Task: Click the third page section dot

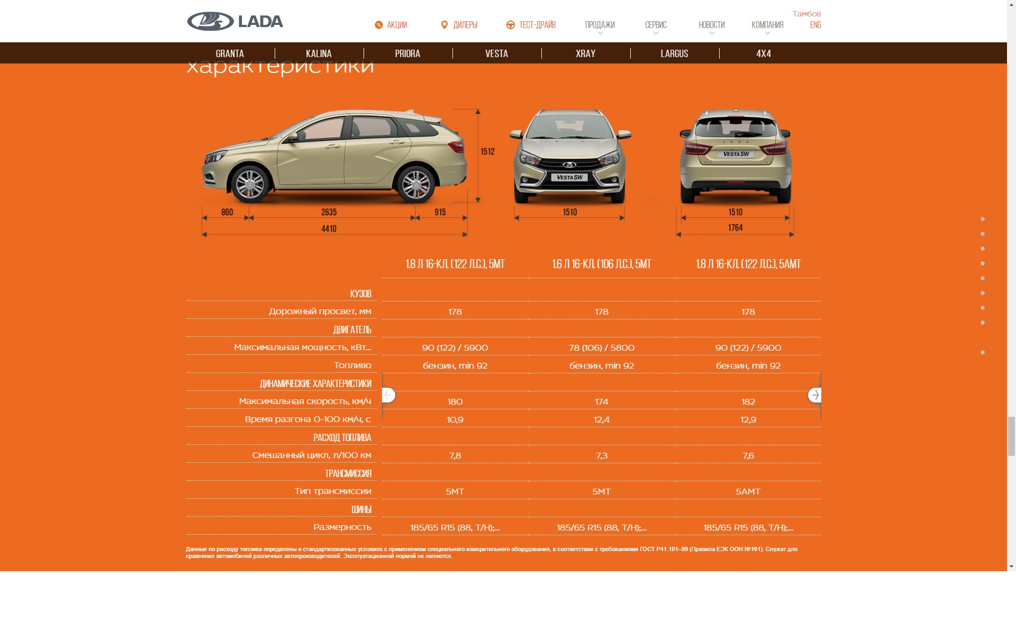Action: tap(983, 249)
